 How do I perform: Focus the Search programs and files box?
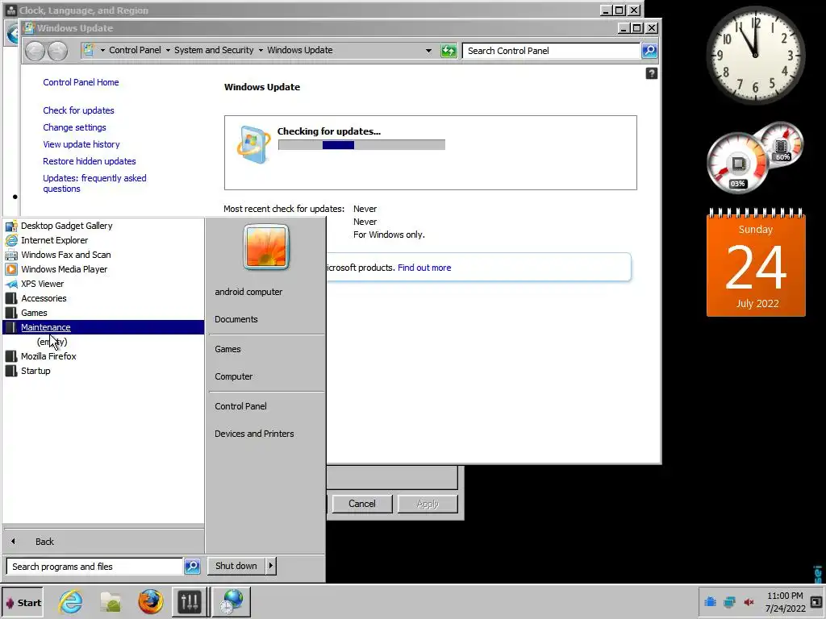coord(95,567)
